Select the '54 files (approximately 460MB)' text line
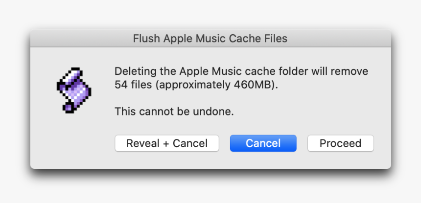This screenshot has height=203, width=421. [196, 85]
